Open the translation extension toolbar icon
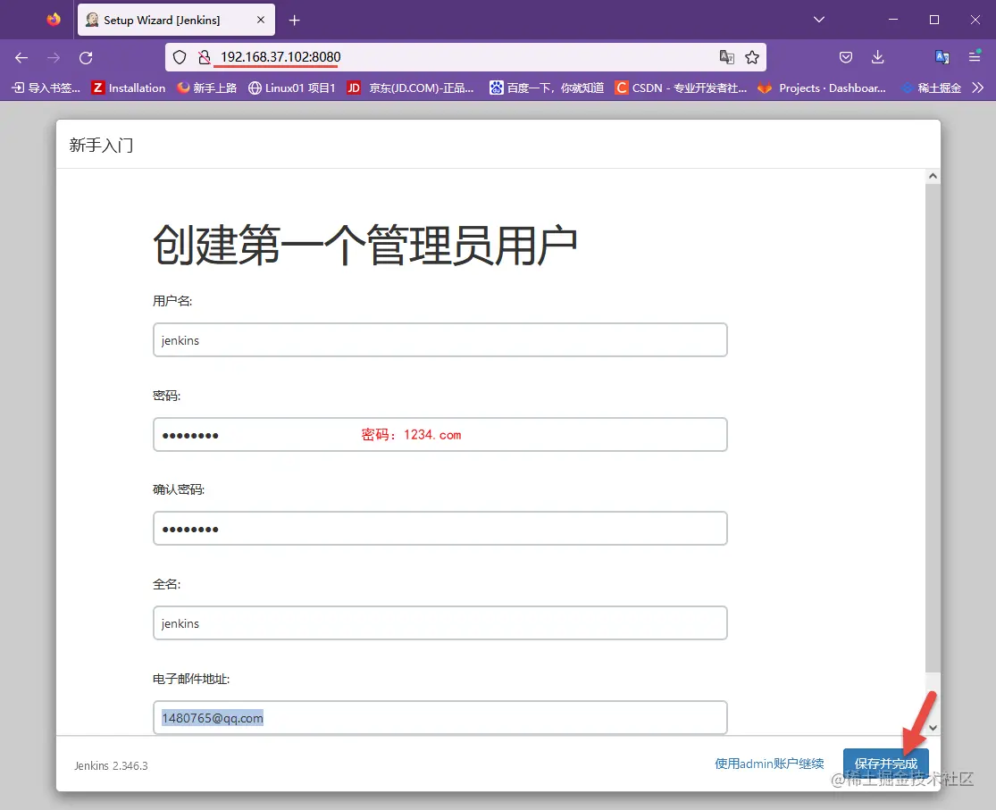This screenshot has height=810, width=996. pyautogui.click(x=942, y=57)
